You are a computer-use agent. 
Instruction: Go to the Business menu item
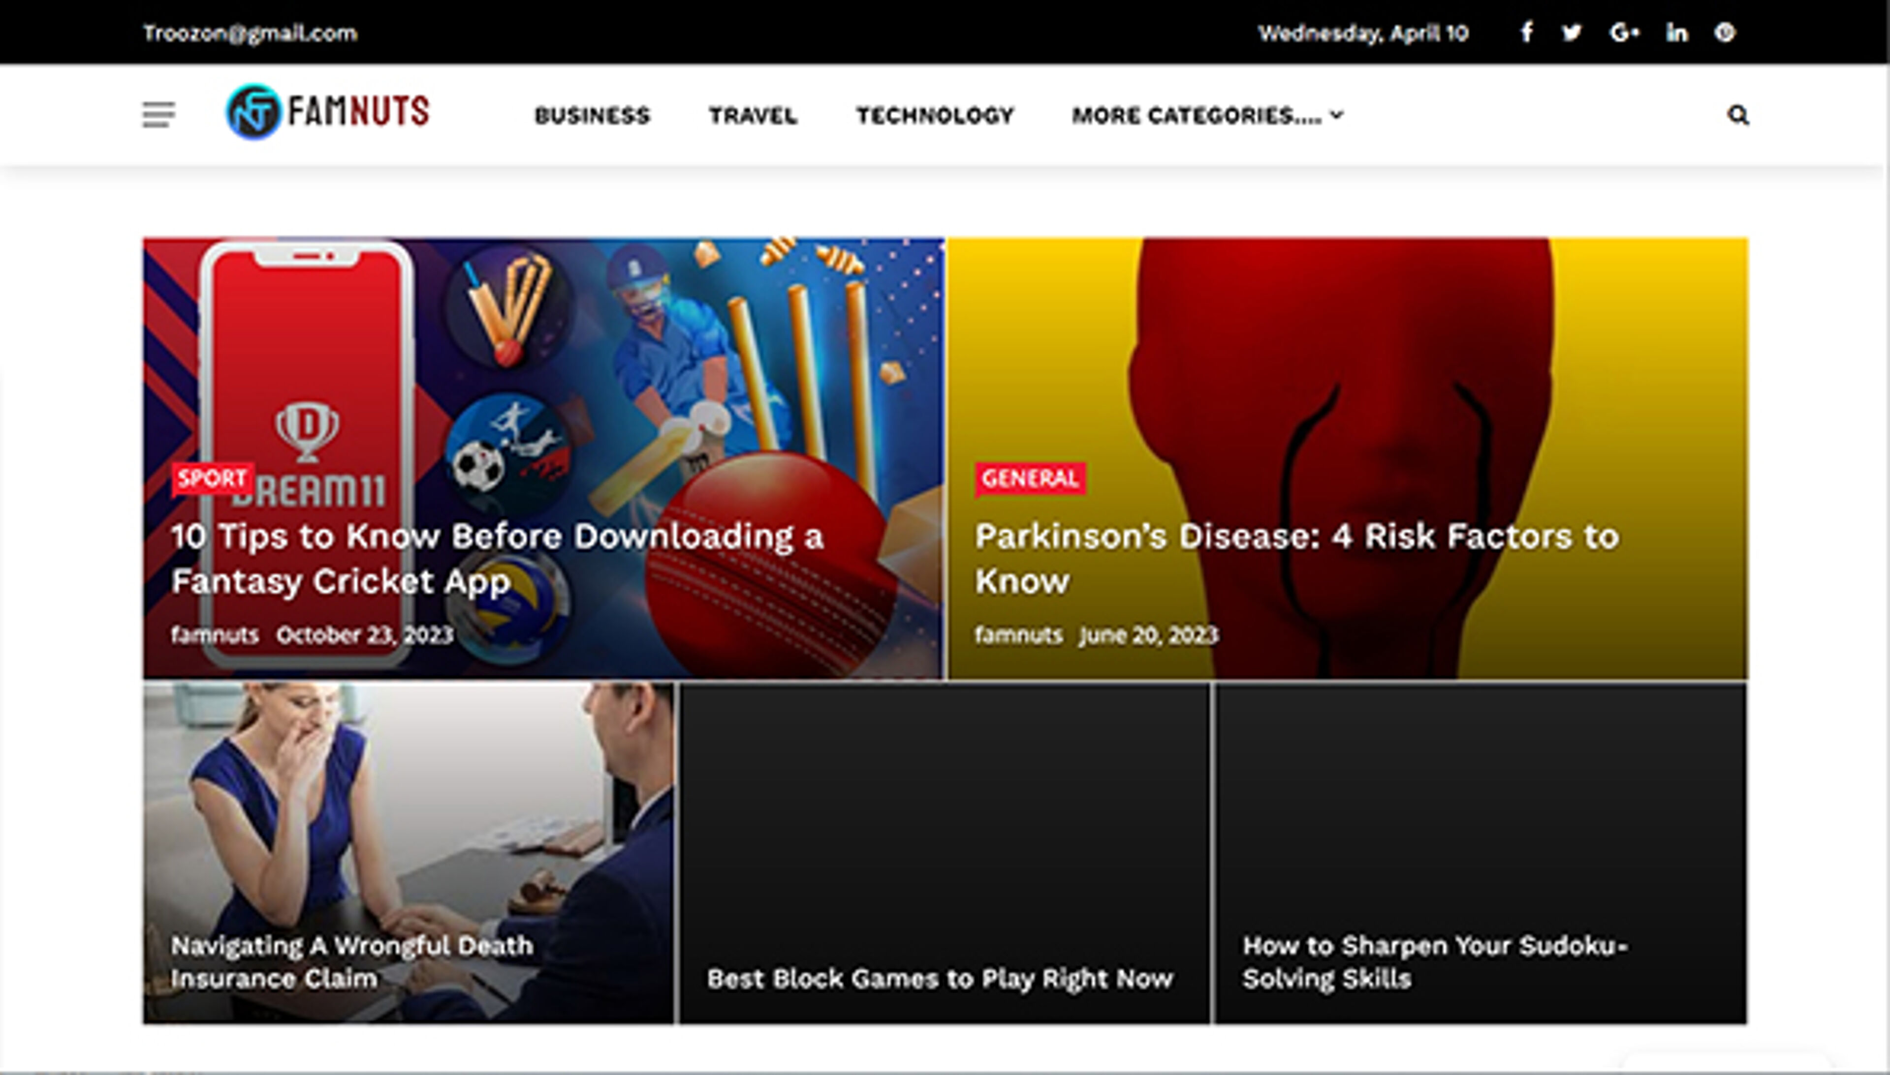tap(592, 115)
